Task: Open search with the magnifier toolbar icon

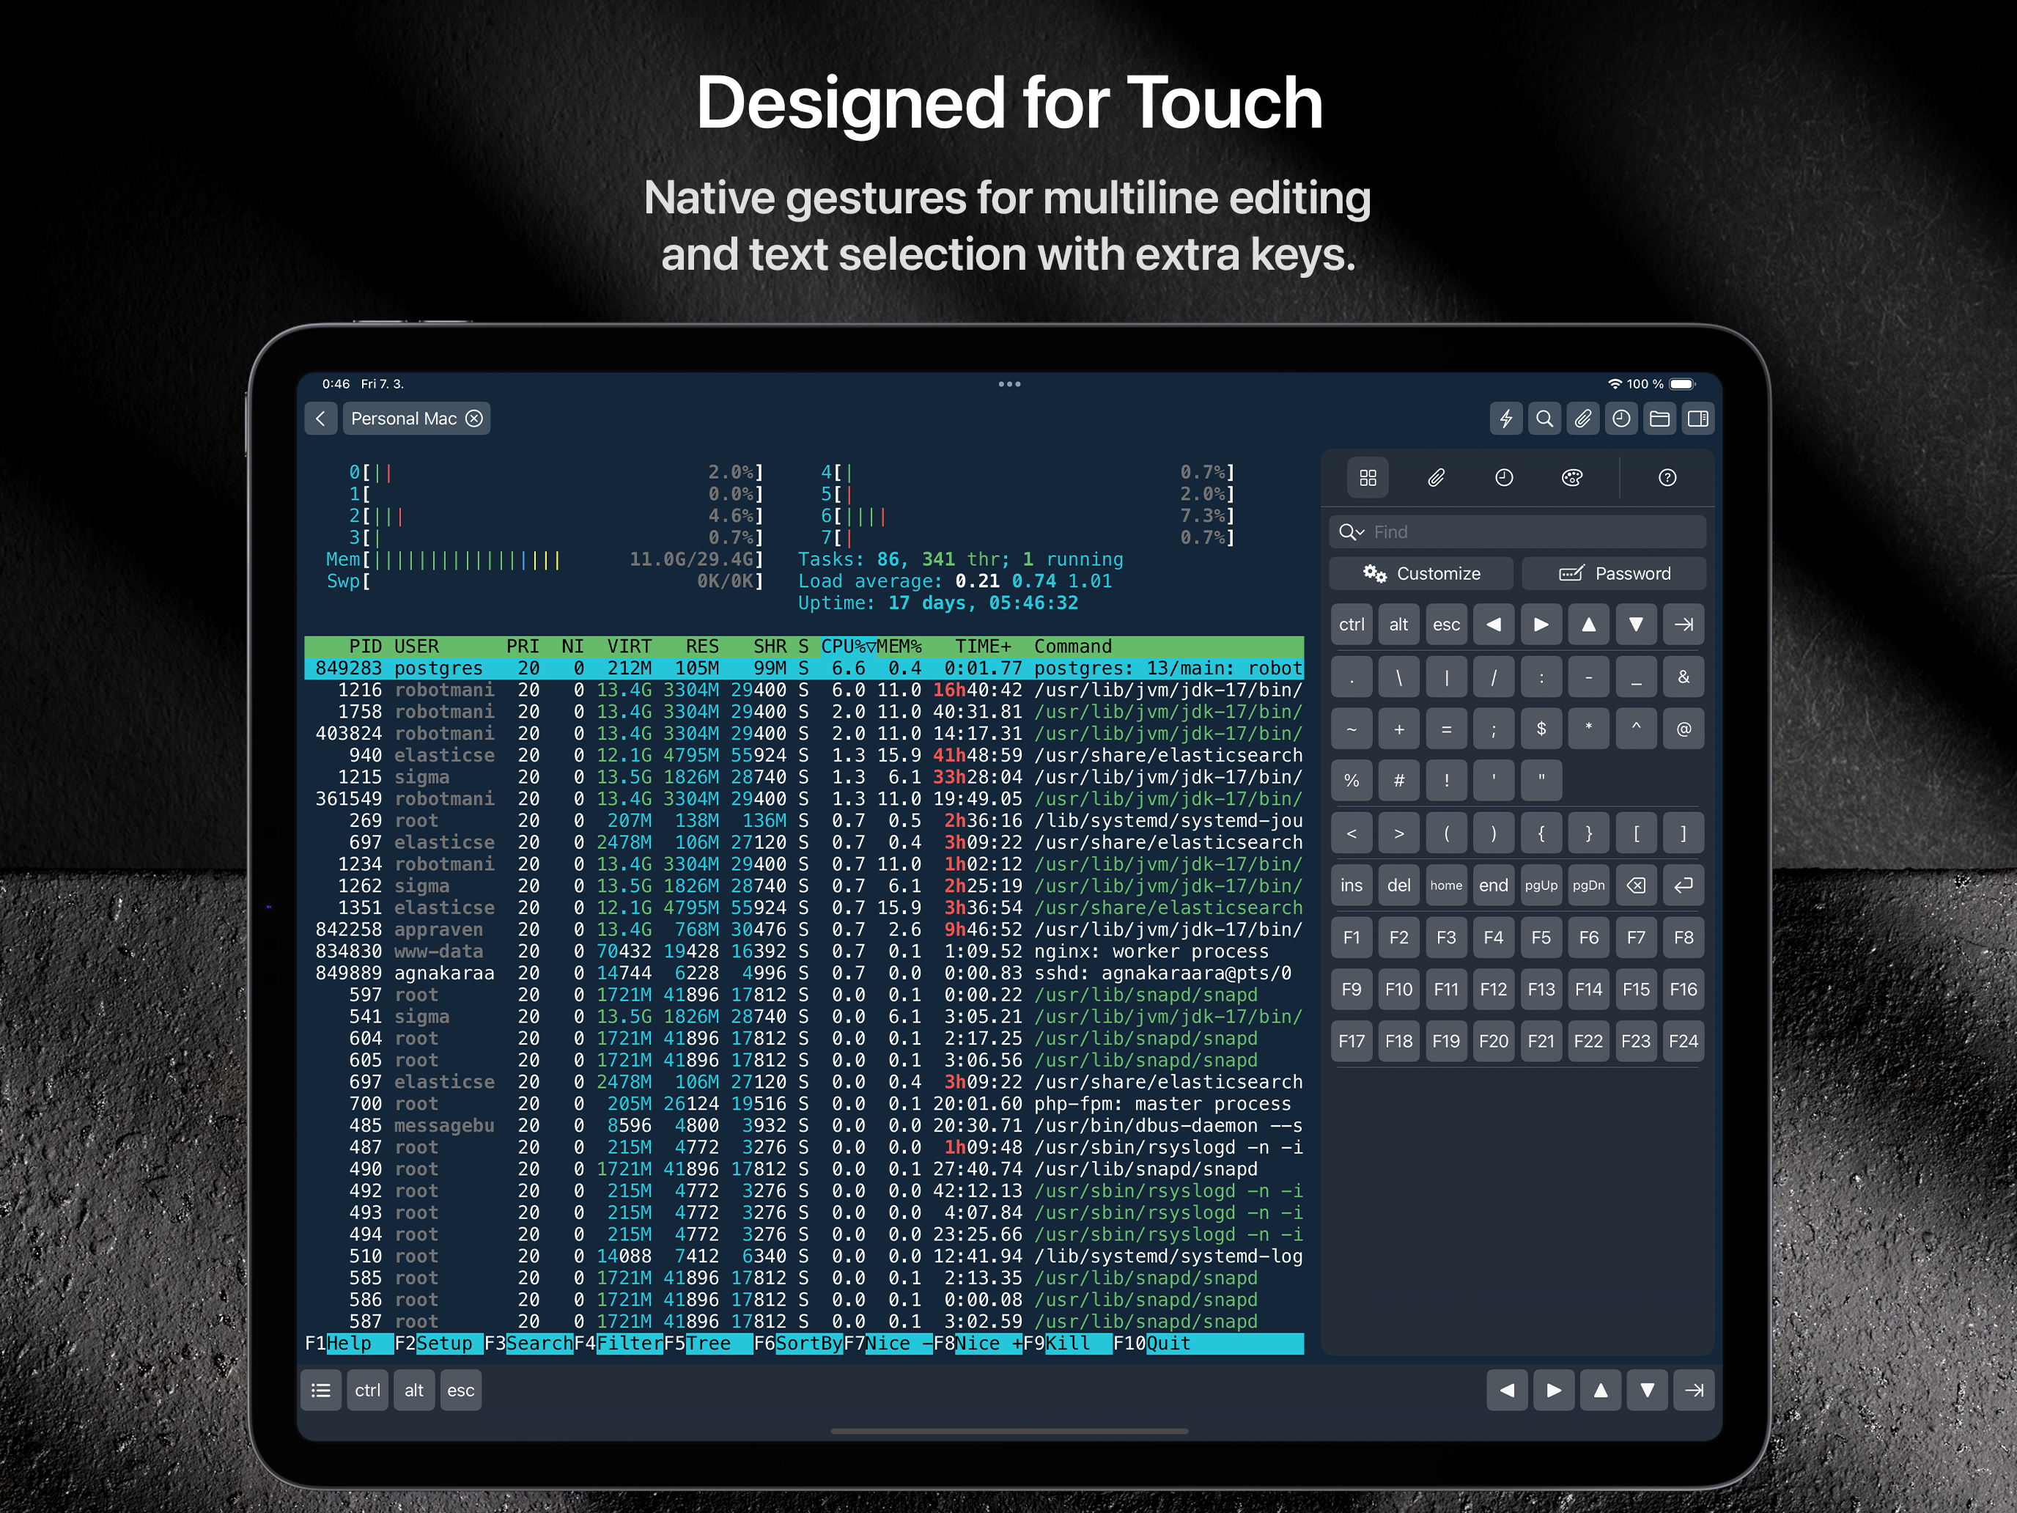Action: click(1545, 419)
